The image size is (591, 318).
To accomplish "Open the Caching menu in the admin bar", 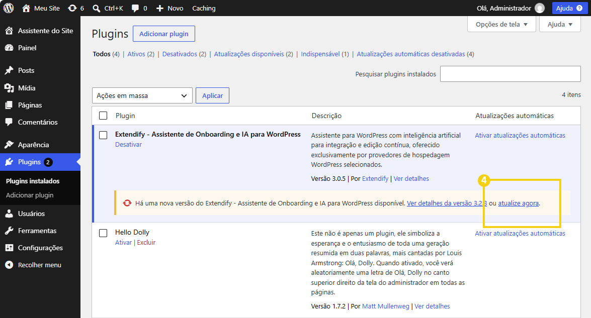I will 204,8.
